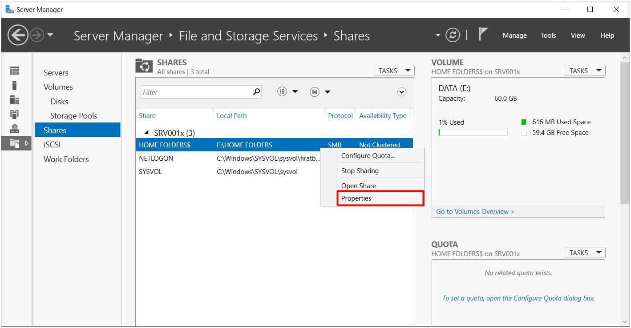Select Work Folders in side navigation

tap(66, 159)
